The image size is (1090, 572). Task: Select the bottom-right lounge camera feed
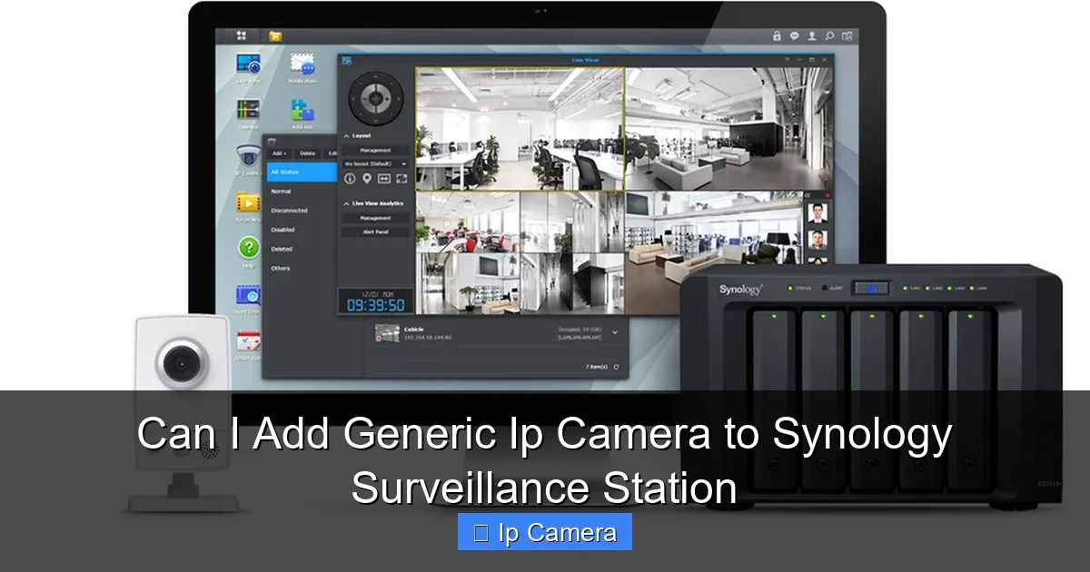(716, 252)
